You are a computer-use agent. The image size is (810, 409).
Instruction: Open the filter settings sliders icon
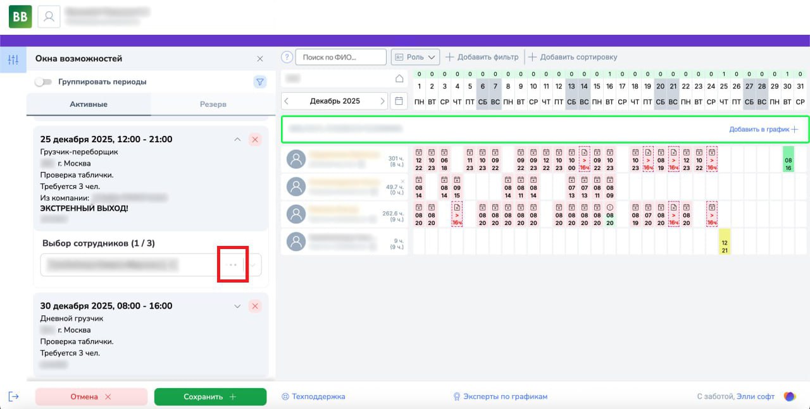(x=13, y=60)
